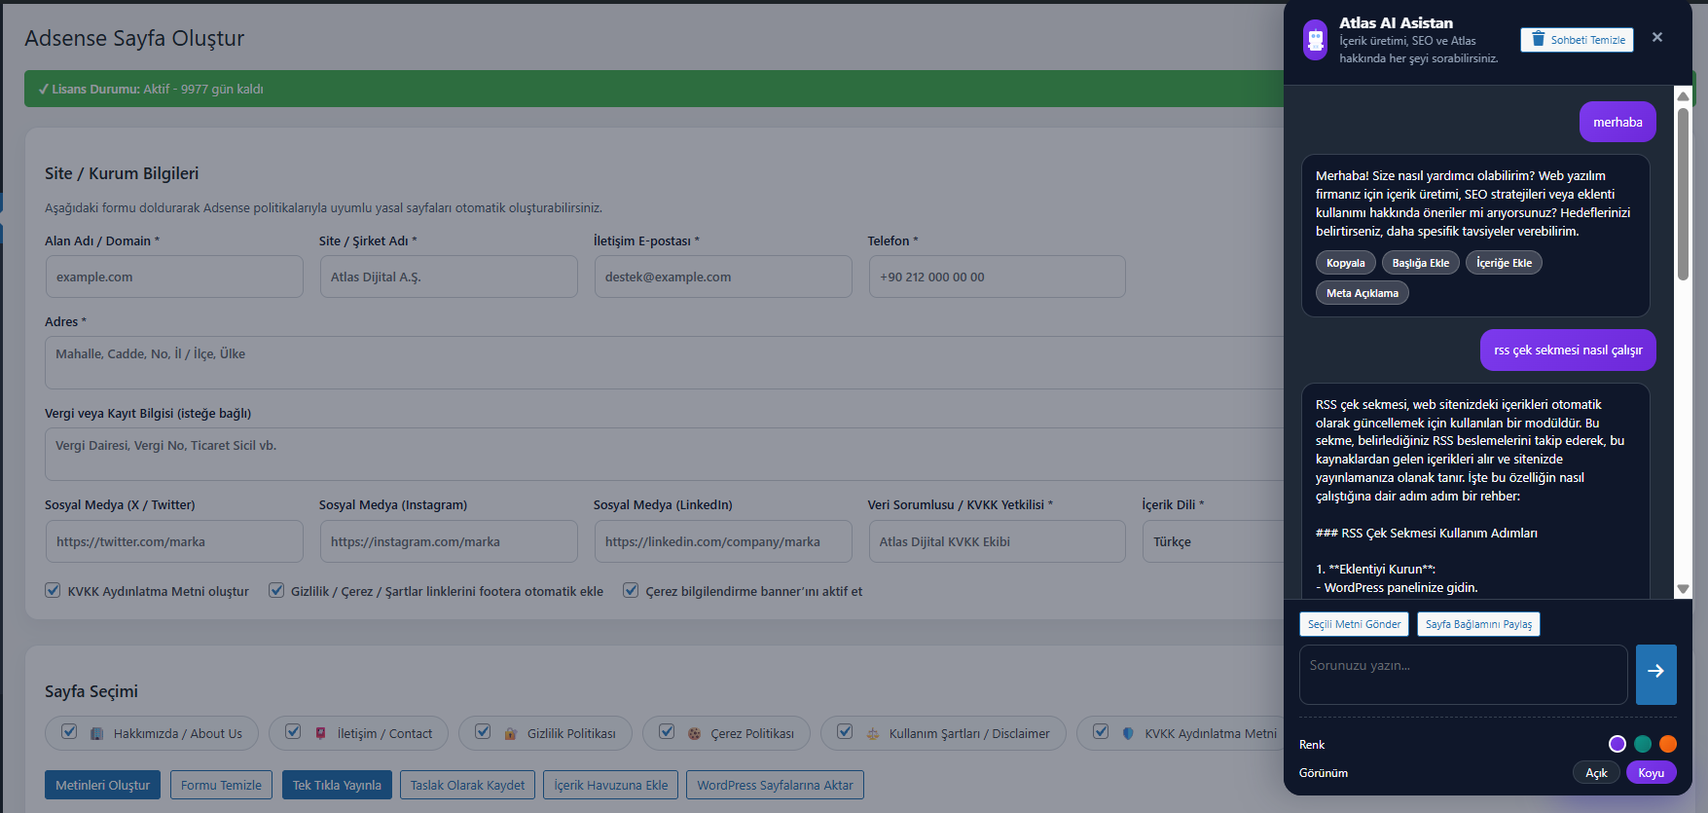Click Sayfa Bağlamını Paylaş button

tap(1478, 624)
